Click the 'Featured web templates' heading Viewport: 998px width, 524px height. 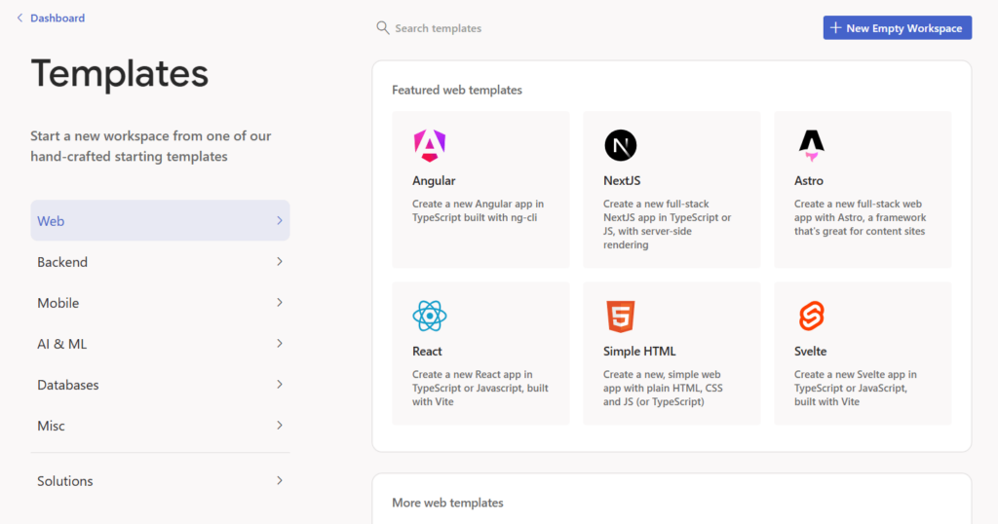point(457,90)
